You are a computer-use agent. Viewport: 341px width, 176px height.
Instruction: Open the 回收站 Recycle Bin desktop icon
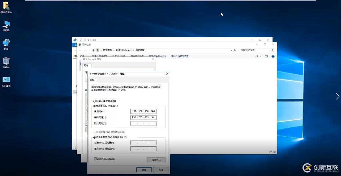pos(6,63)
